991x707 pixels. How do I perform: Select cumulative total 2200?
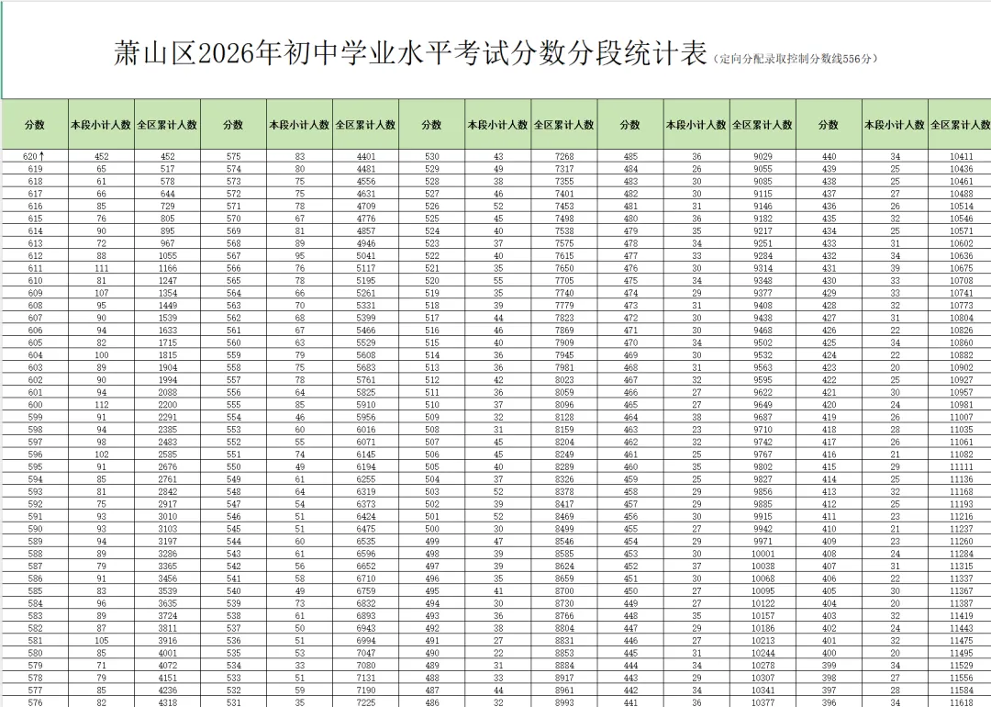168,405
